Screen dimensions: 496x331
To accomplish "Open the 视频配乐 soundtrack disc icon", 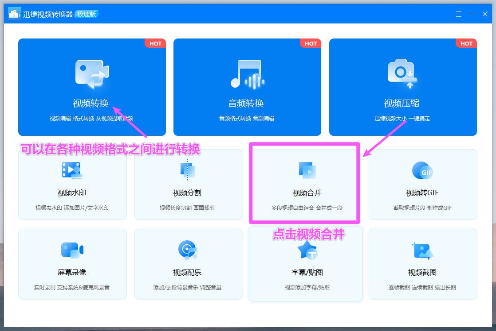I will point(188,249).
